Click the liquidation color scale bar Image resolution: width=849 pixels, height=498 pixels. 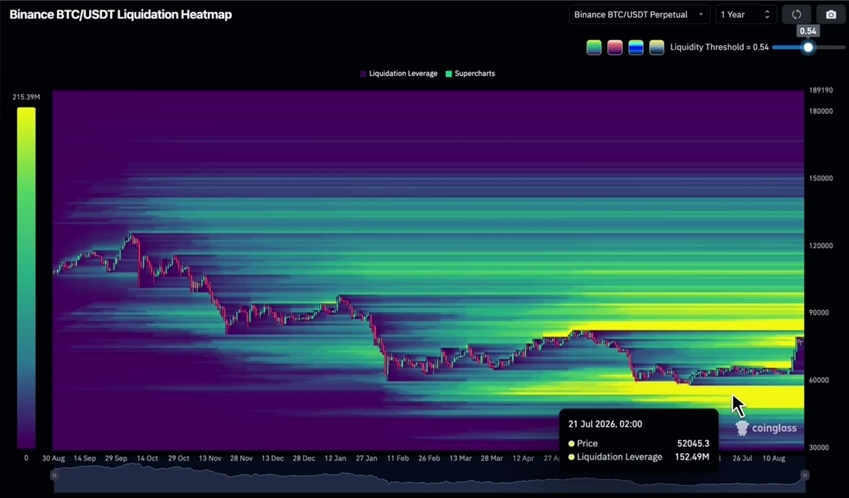point(26,277)
